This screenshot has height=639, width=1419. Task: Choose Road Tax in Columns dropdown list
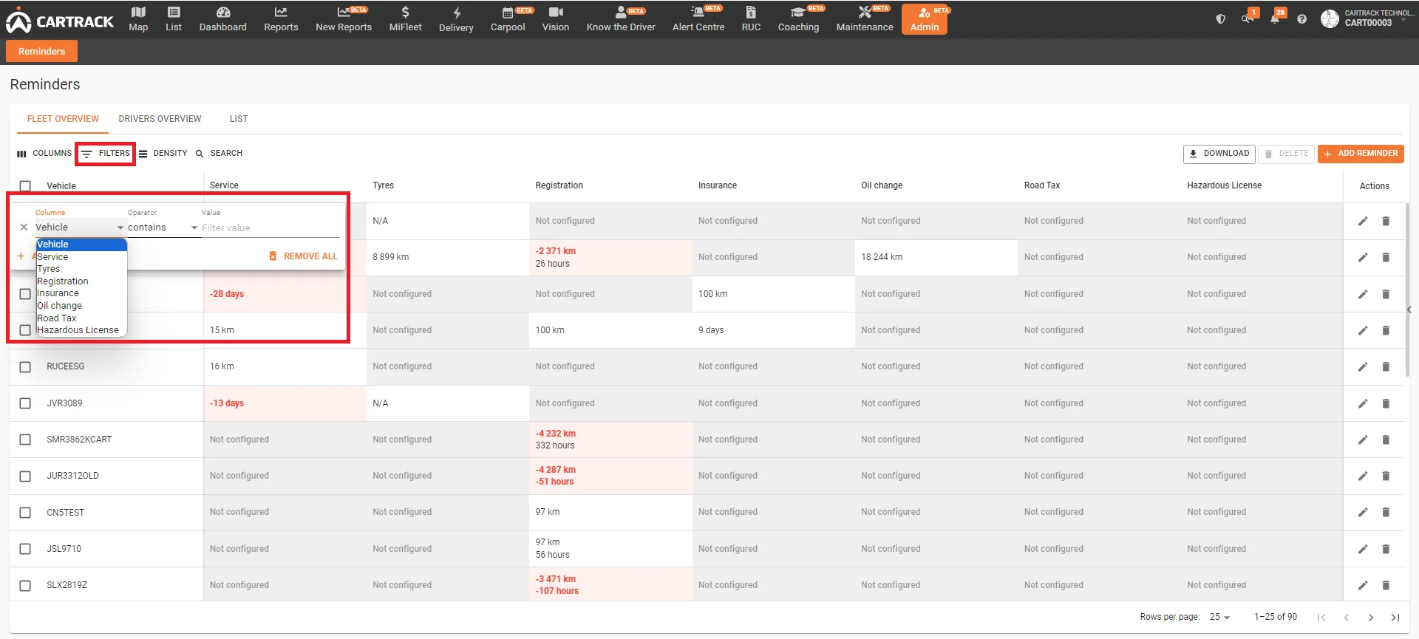(81, 318)
